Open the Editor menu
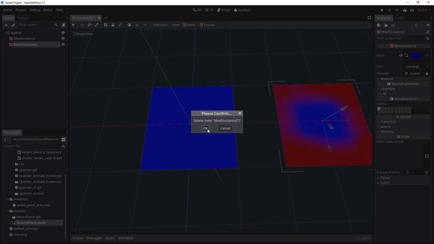434x244 pixels. (x=47, y=9)
